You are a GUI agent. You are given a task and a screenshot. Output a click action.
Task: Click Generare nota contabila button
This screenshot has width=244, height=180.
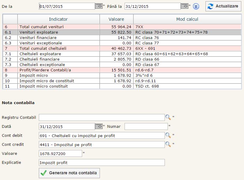69,173
